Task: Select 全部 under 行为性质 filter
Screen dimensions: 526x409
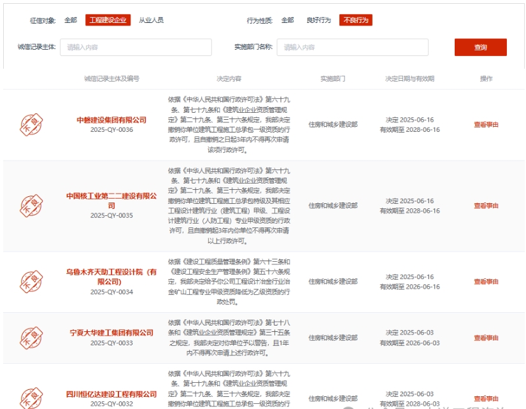Action: point(287,20)
